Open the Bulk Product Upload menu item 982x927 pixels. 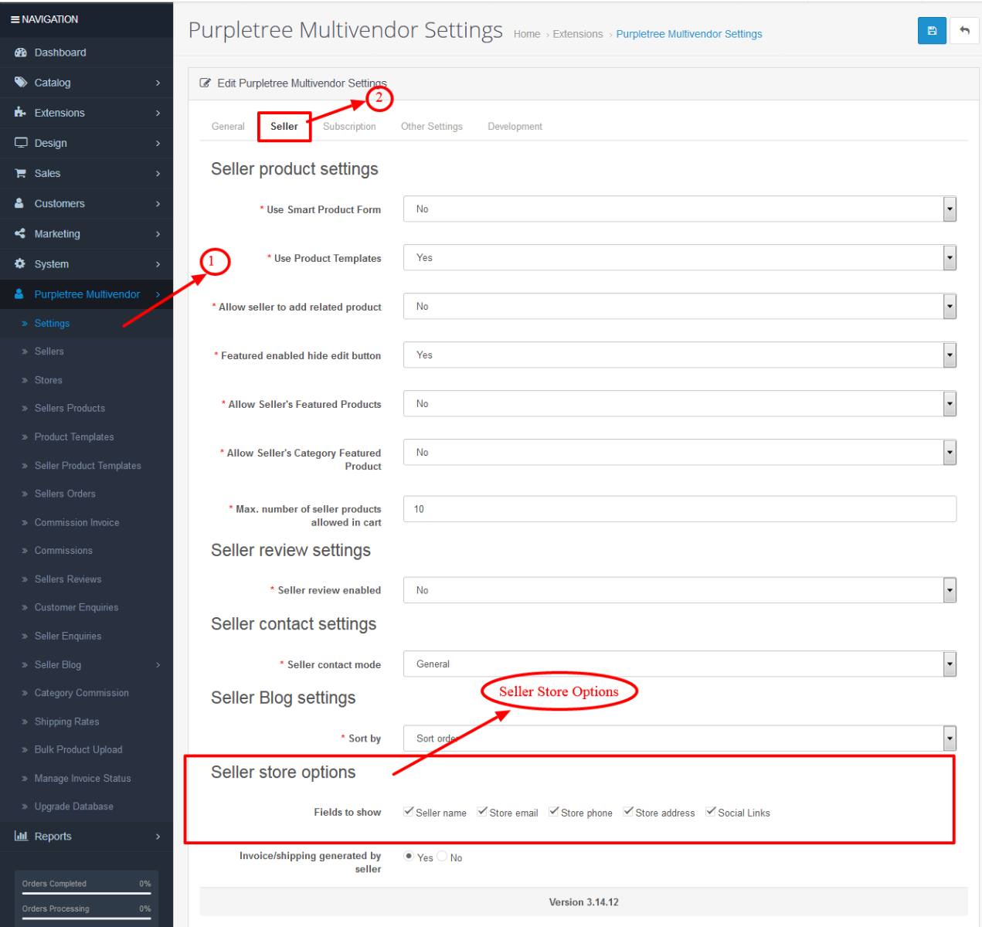[x=78, y=749]
